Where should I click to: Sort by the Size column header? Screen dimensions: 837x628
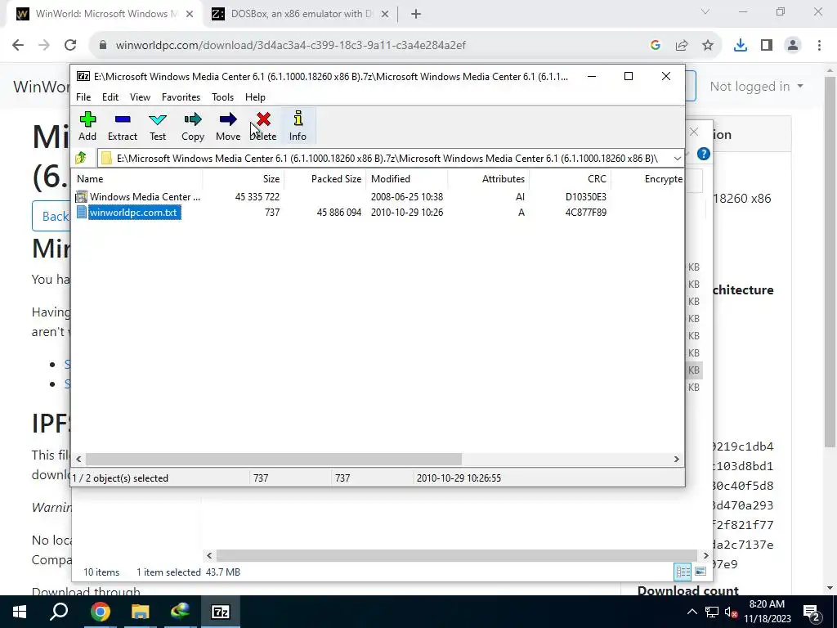pyautogui.click(x=244, y=179)
